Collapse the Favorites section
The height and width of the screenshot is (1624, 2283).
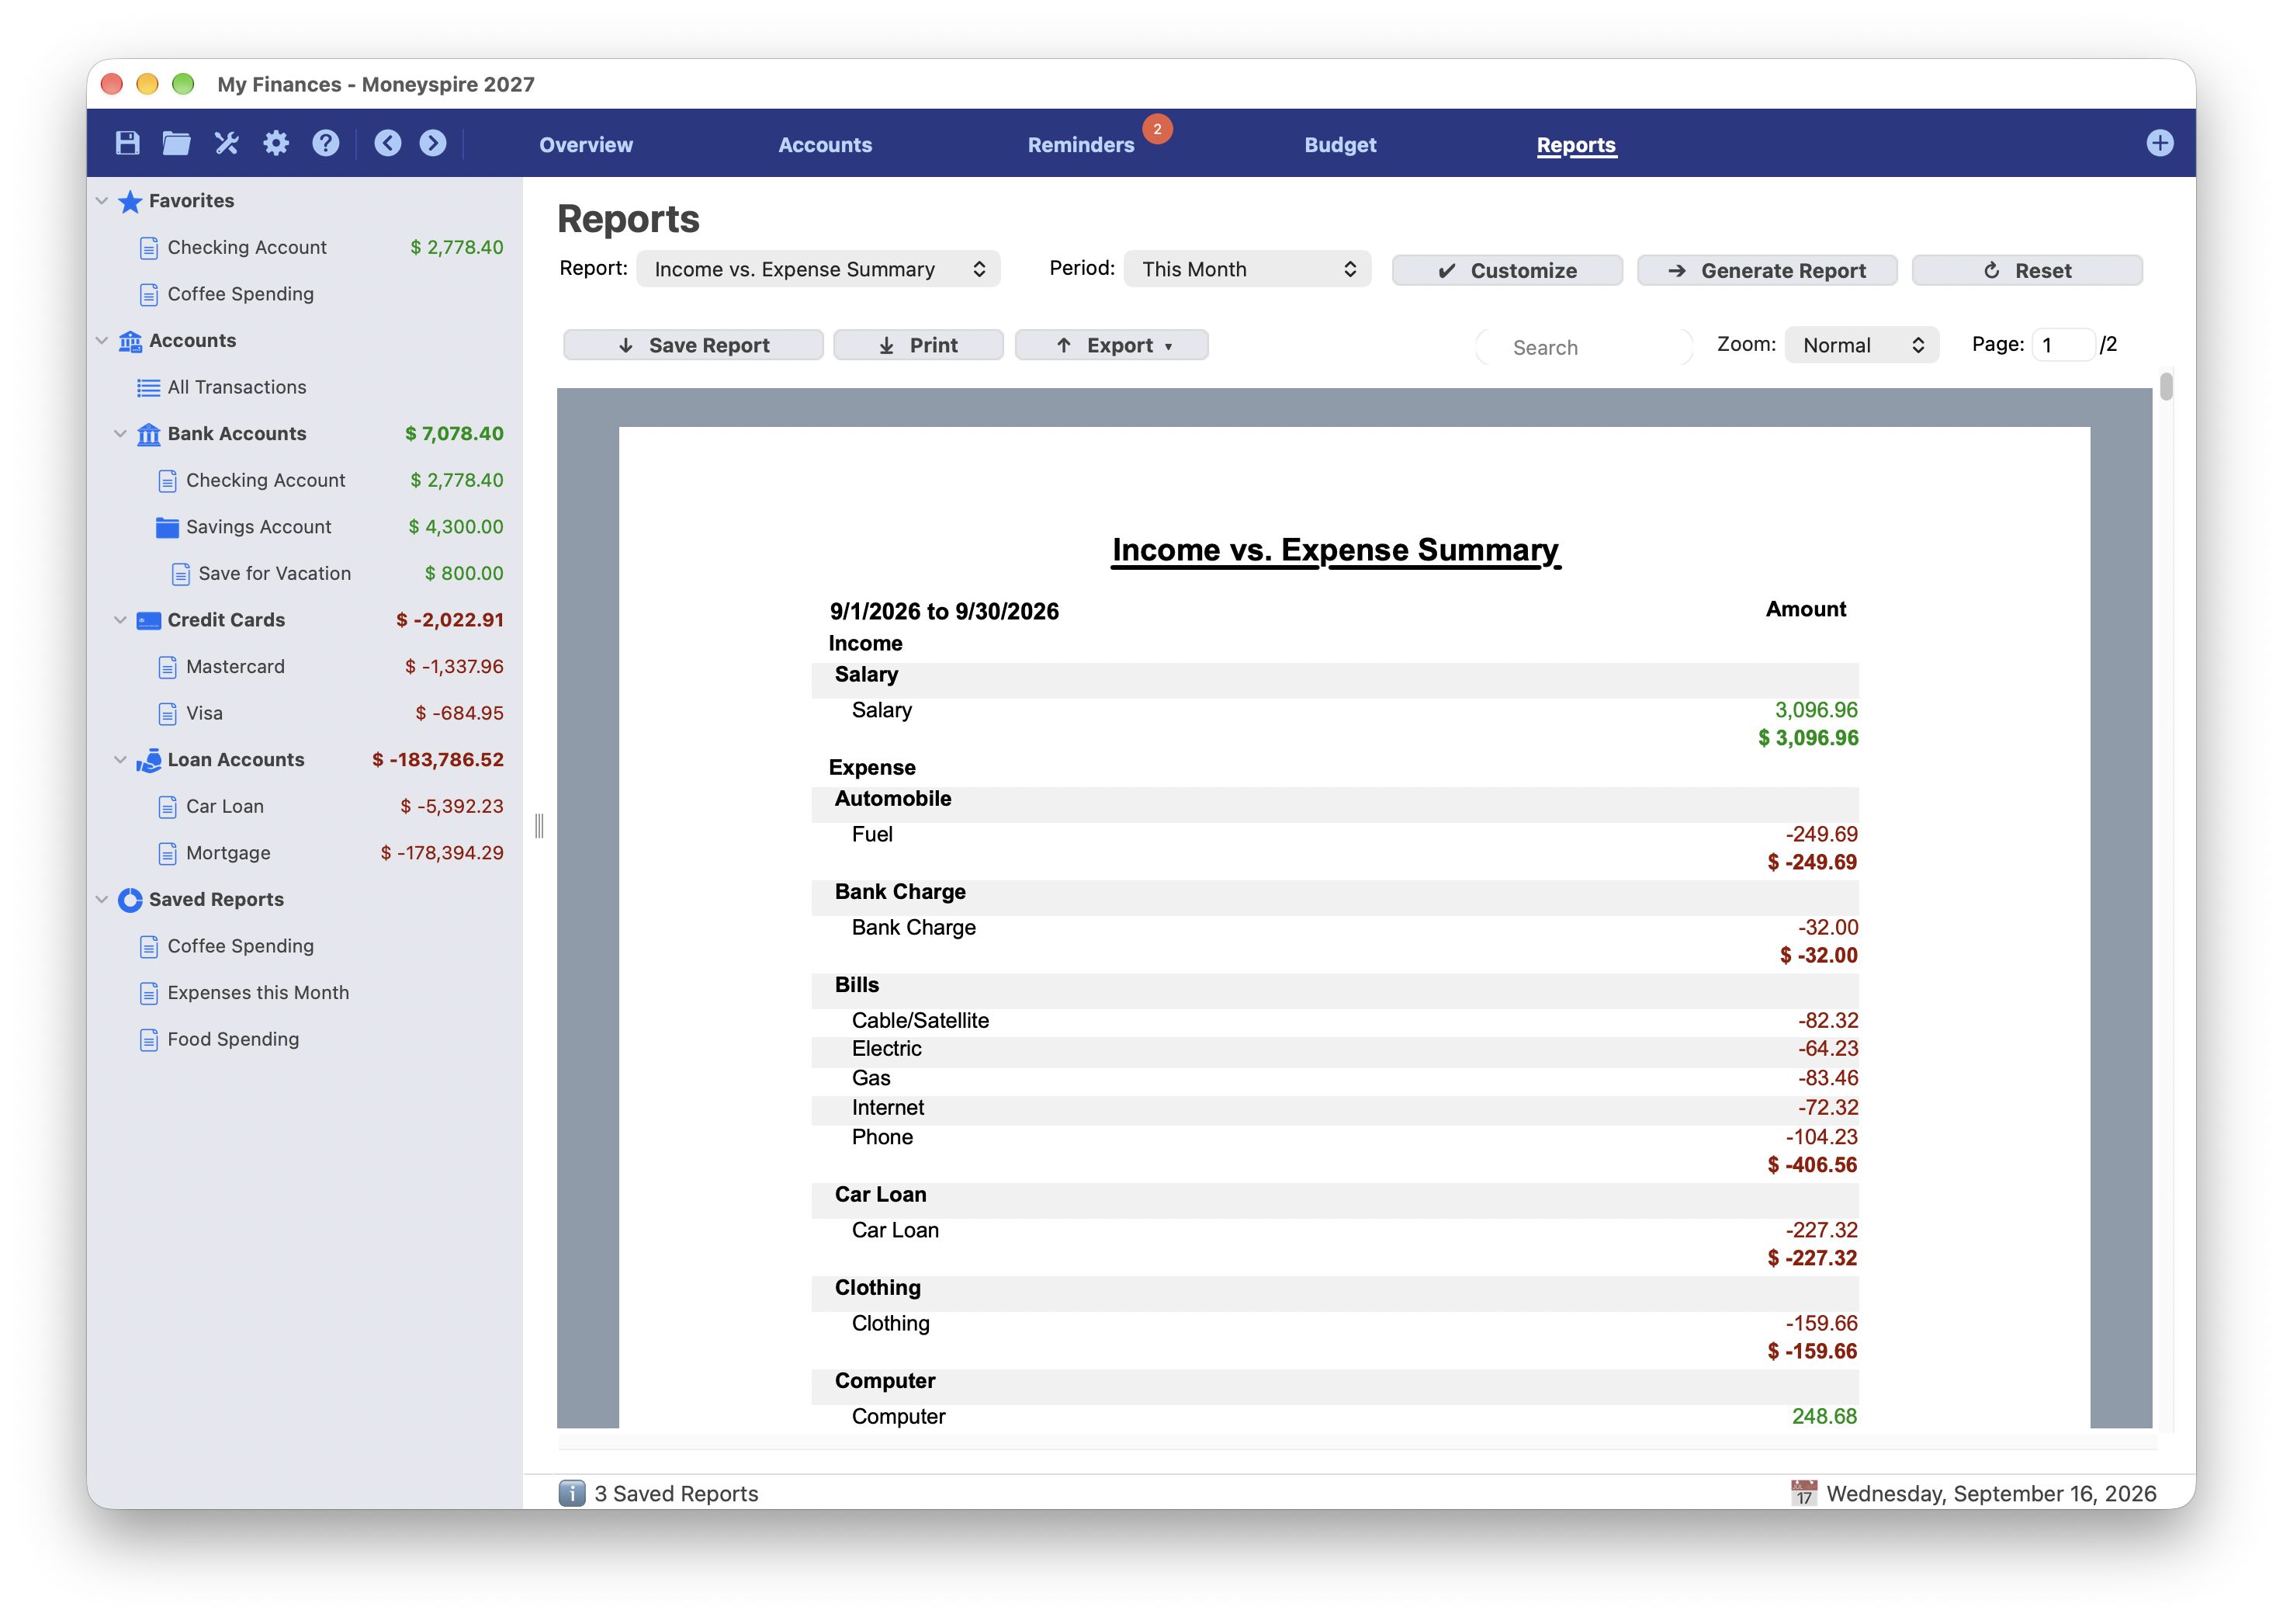(x=102, y=201)
